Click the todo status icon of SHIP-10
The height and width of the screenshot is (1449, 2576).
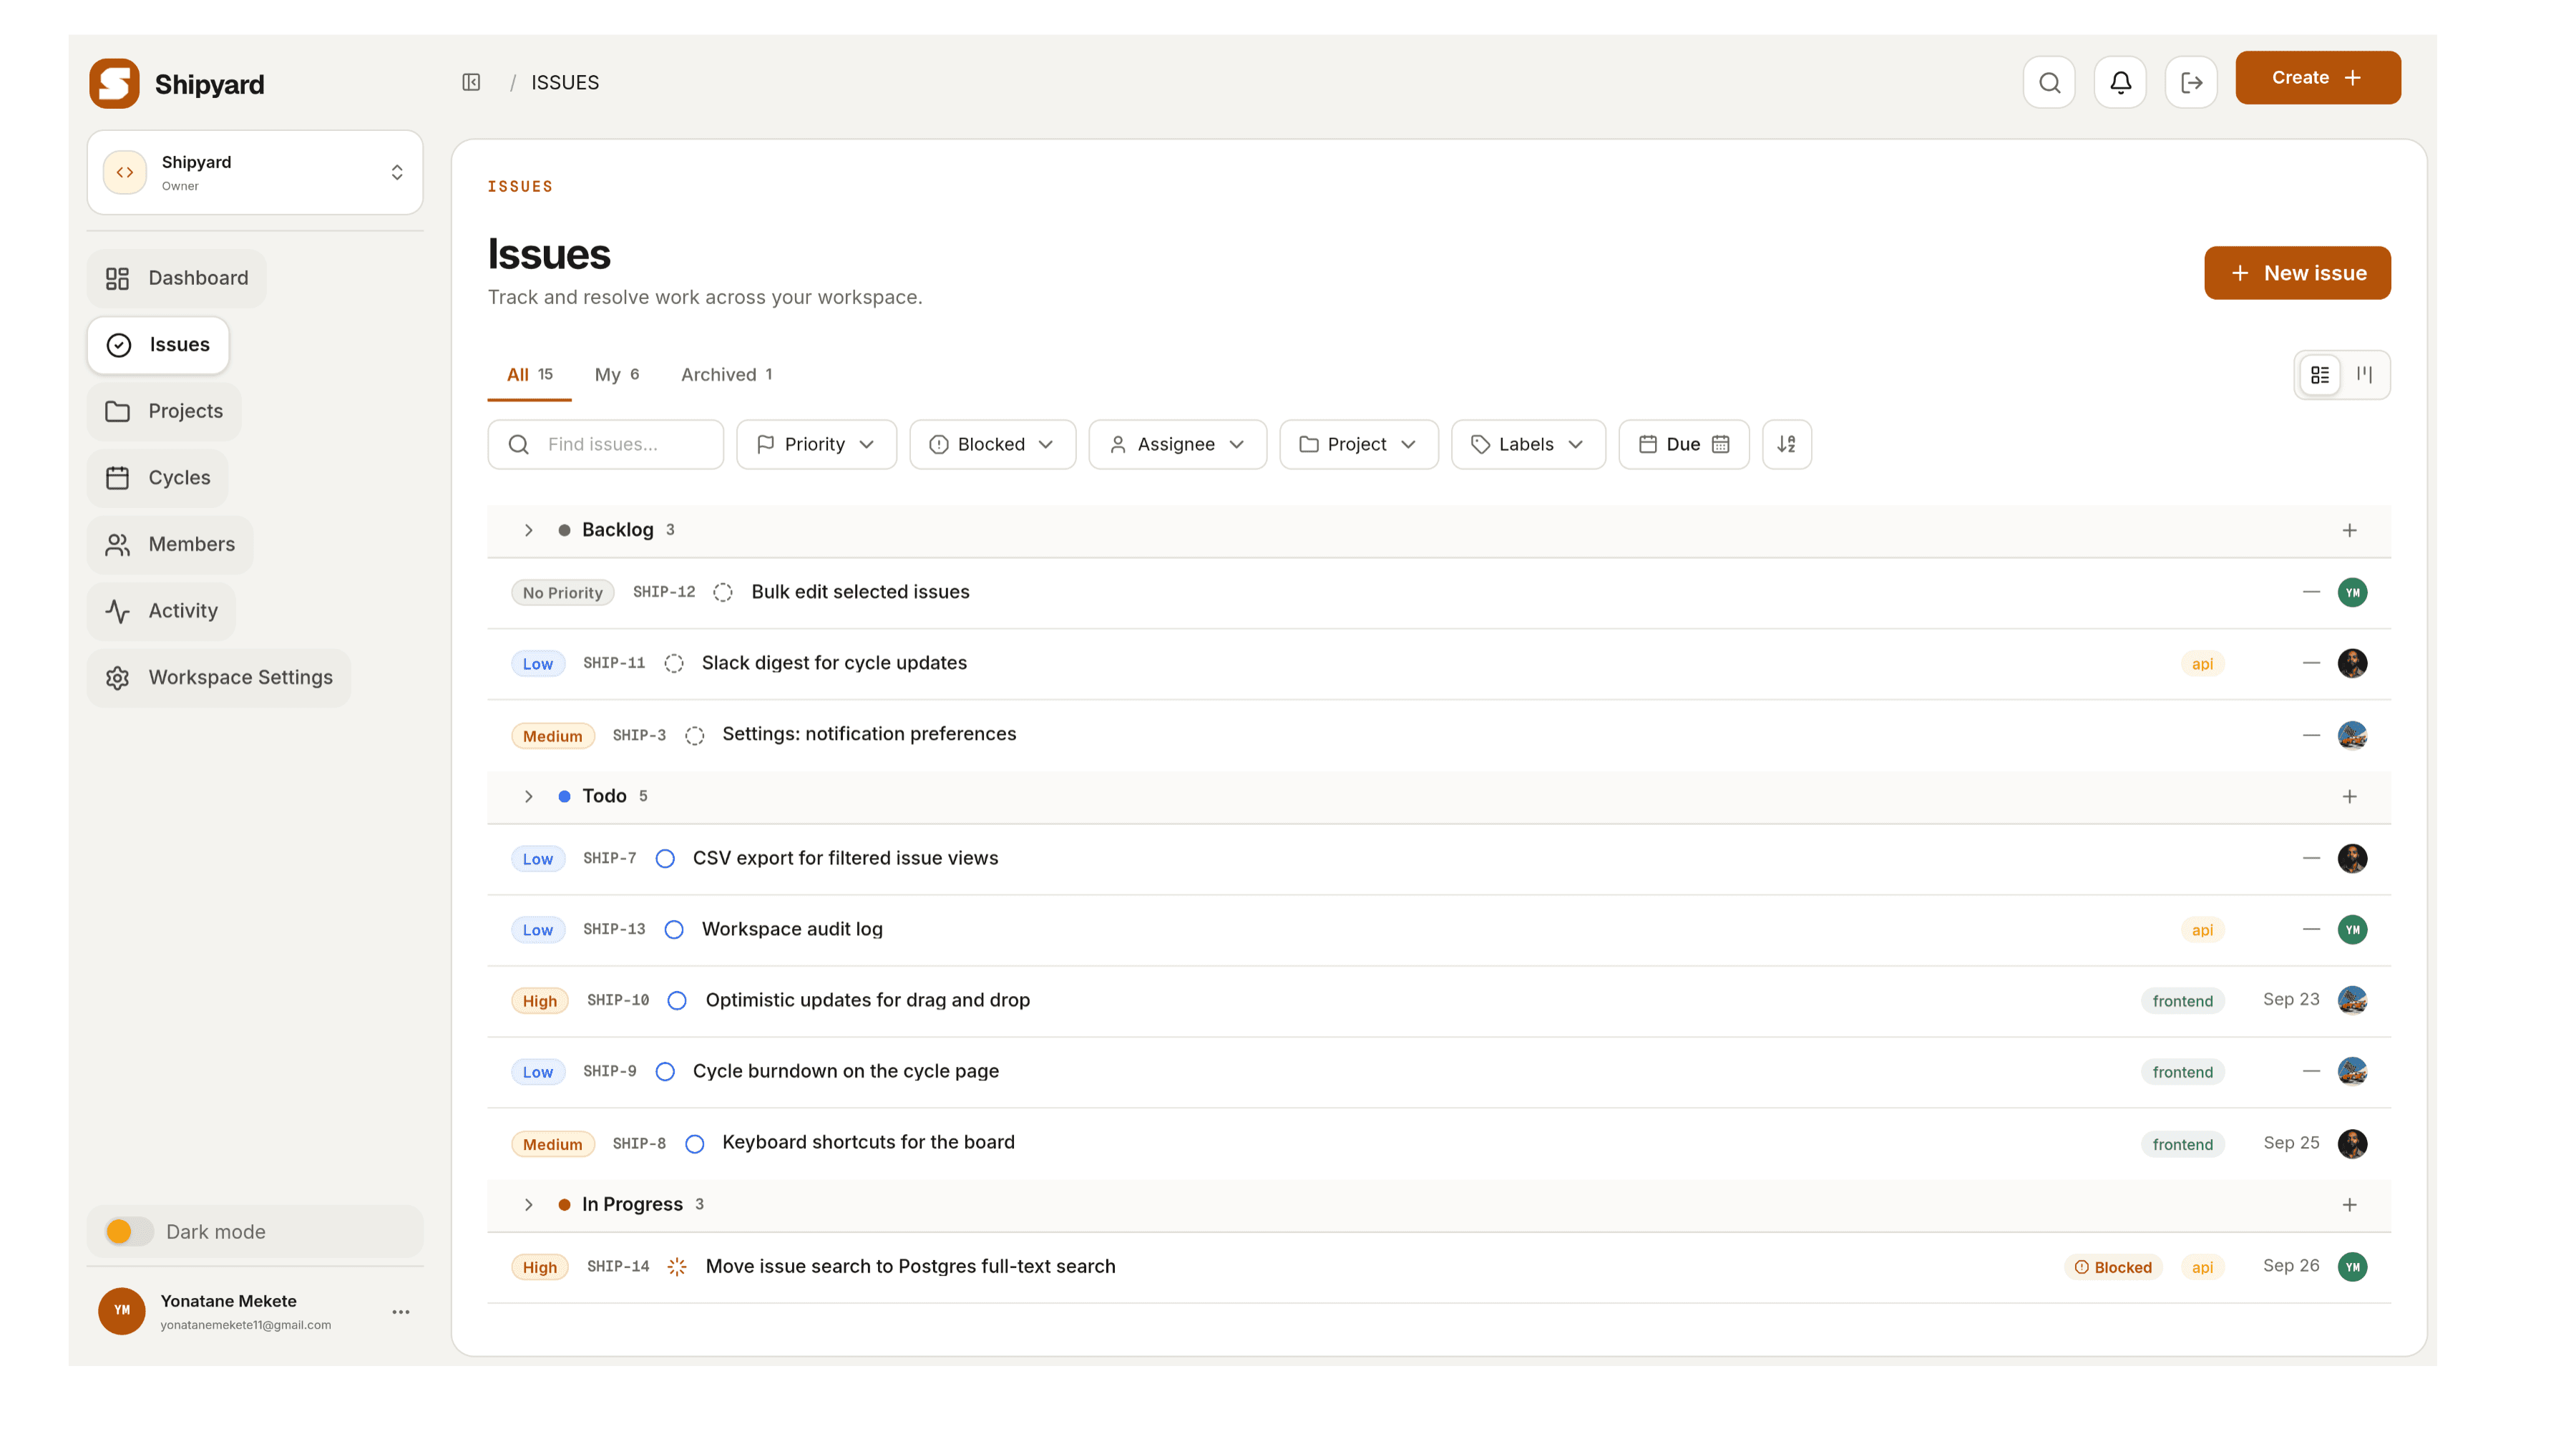677,1000
